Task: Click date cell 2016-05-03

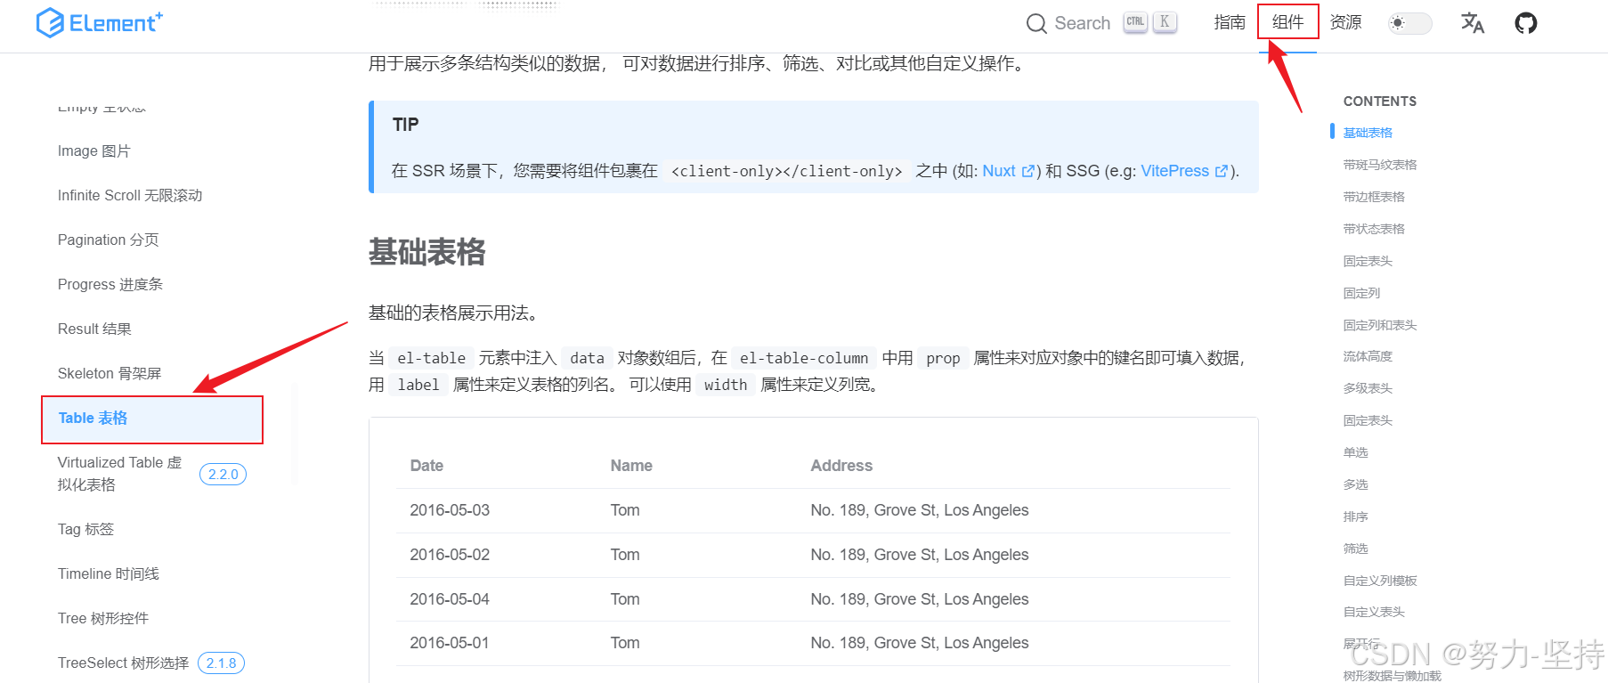Action: click(450, 510)
